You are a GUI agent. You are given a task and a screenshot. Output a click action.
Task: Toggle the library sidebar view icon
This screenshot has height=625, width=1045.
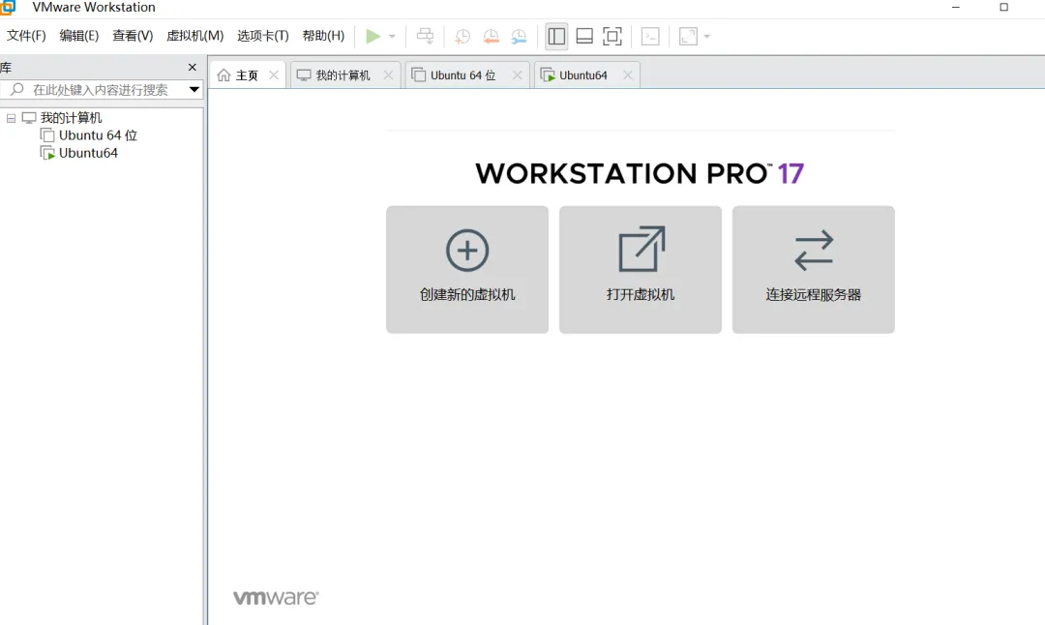[x=556, y=36]
